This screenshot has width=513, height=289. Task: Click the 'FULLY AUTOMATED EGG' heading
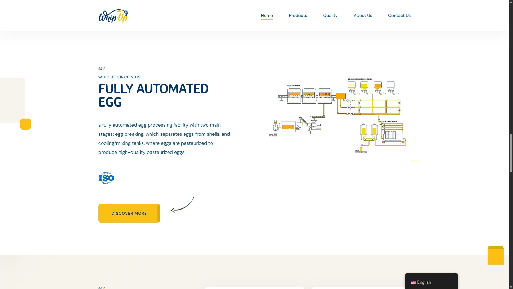pos(153,95)
